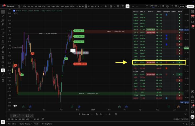
Task: Switch to the 30s timeframe
Action: coord(24,6)
